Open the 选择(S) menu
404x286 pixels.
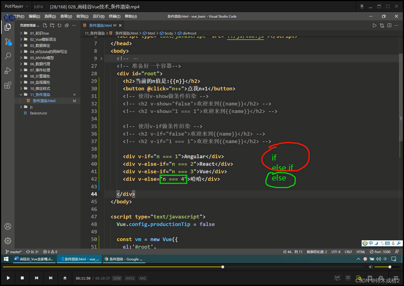click(x=50, y=16)
